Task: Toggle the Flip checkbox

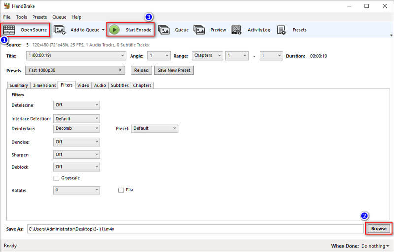Action: 121,190
